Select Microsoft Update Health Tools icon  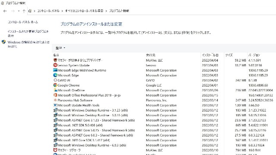click(x=55, y=105)
